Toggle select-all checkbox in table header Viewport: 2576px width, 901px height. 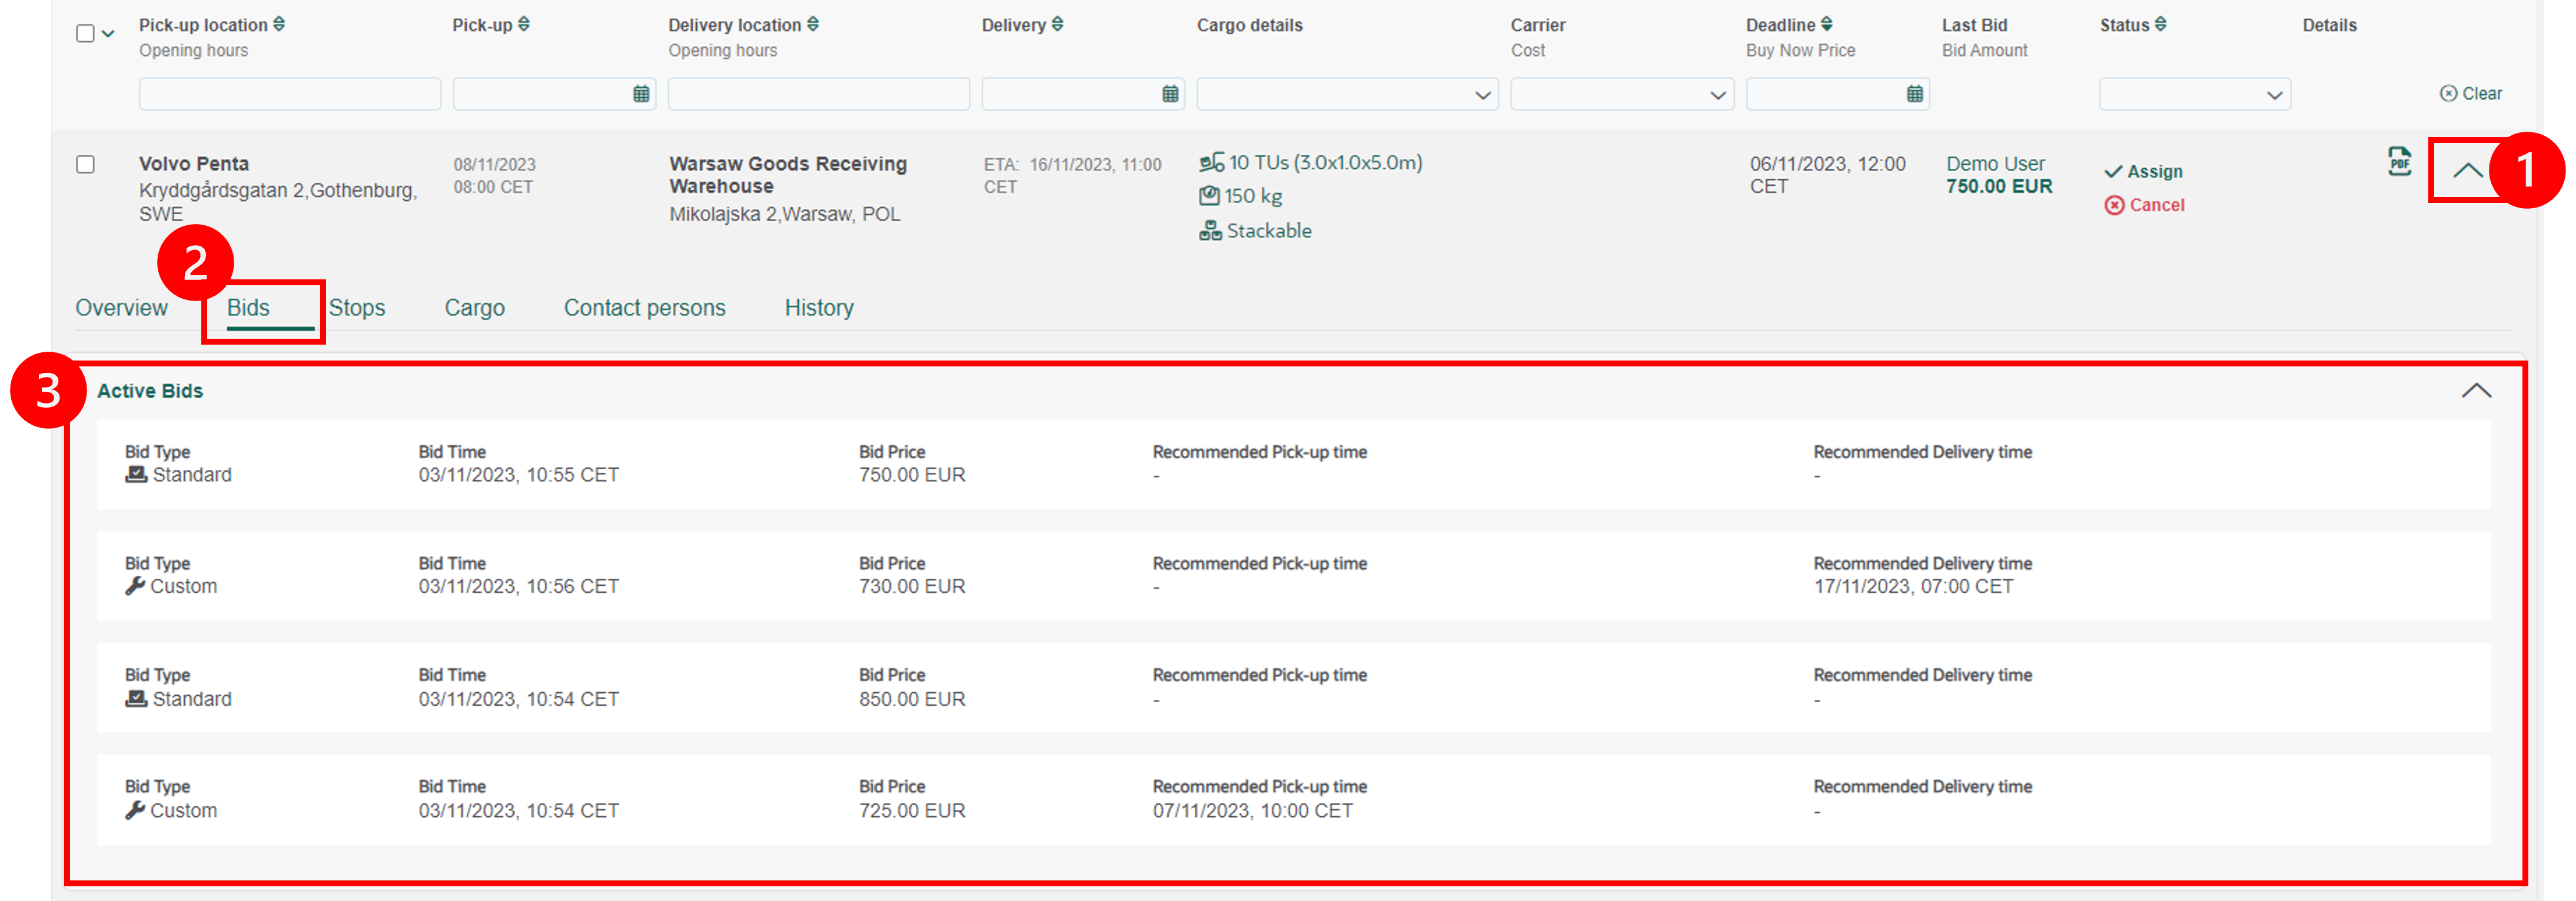pyautogui.click(x=86, y=33)
